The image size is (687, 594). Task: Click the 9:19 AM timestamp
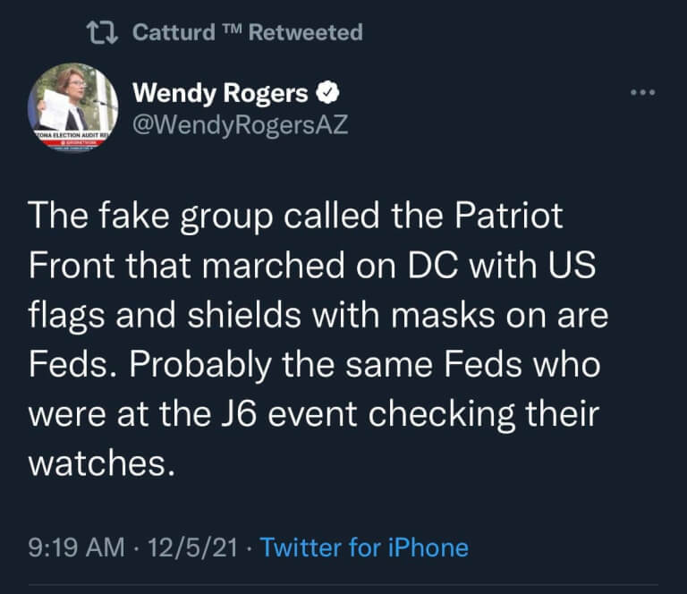tap(76, 547)
